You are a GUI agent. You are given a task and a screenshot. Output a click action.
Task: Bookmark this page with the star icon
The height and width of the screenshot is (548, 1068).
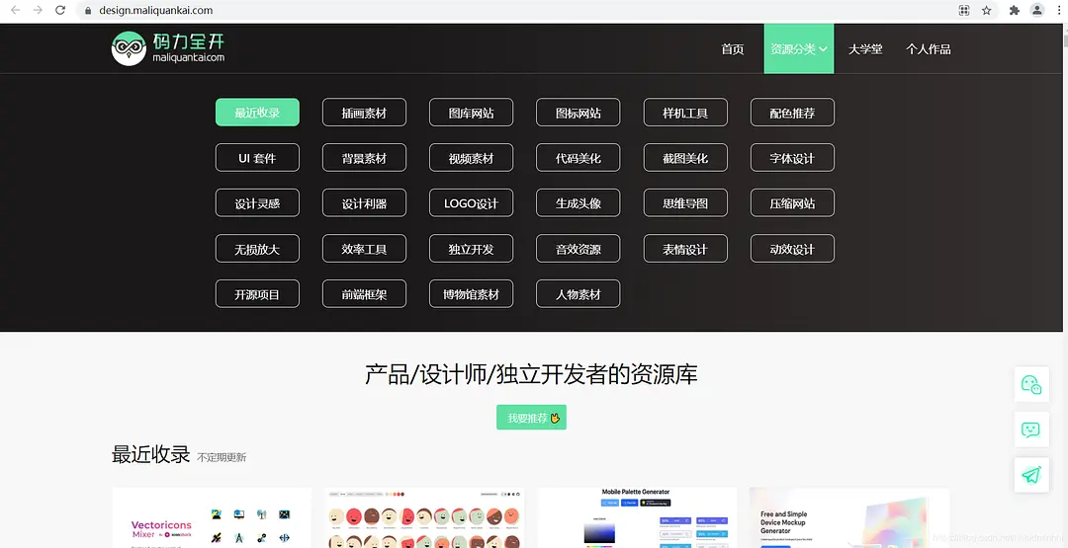click(987, 10)
